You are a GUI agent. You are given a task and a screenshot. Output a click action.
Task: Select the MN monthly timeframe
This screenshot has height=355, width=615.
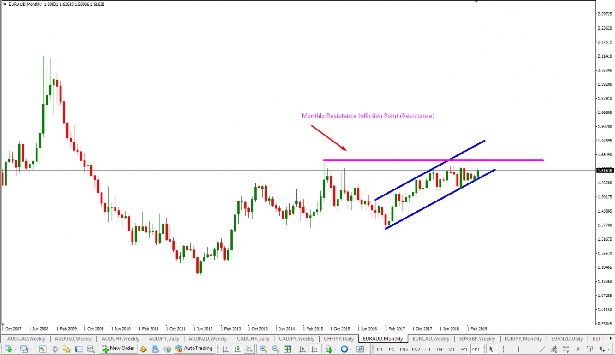click(476, 349)
